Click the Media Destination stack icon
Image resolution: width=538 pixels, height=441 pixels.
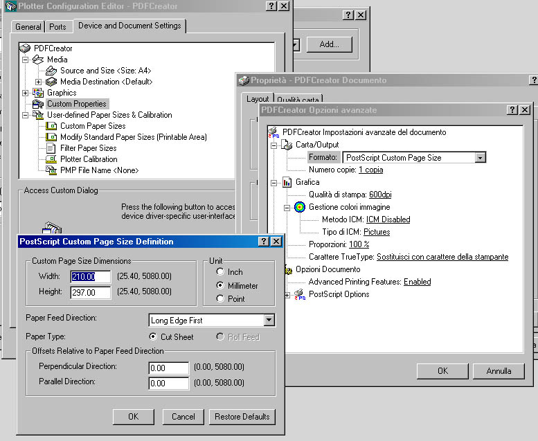point(51,82)
